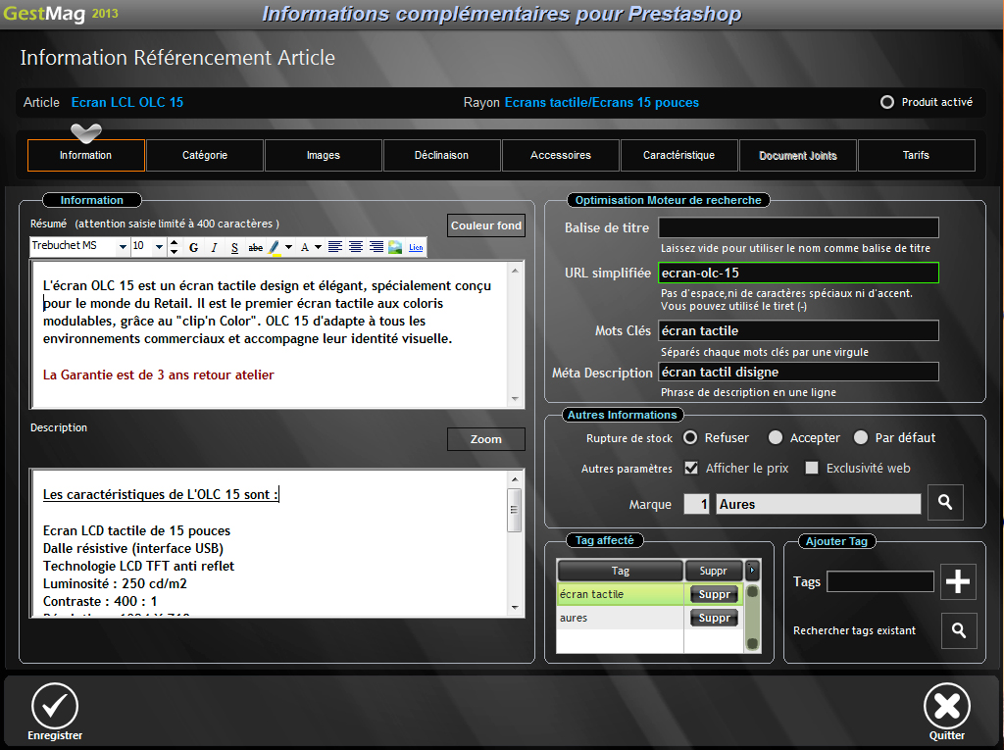
Task: Center-align the résumé text
Action: point(356,247)
